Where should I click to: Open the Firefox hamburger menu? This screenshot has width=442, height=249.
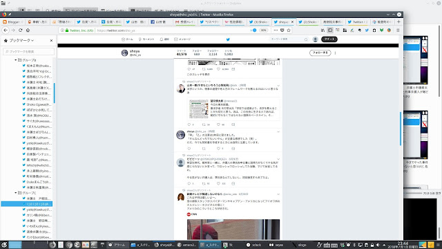click(398, 30)
